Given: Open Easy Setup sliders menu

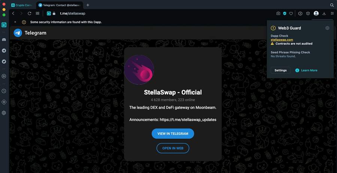Looking at the screenshot, I should coord(332,13).
